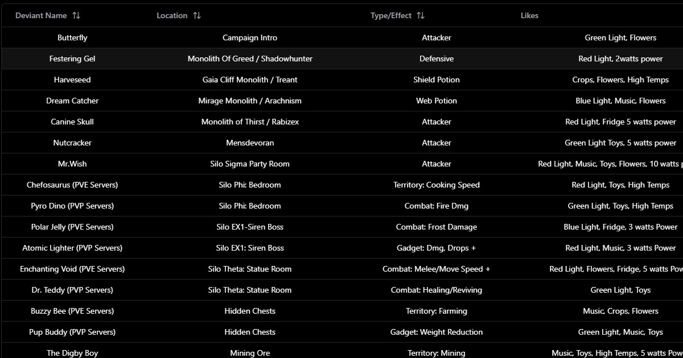The image size is (683, 358).
Task: Click Territory: Cooking Speed effect cell
Action: (437, 185)
